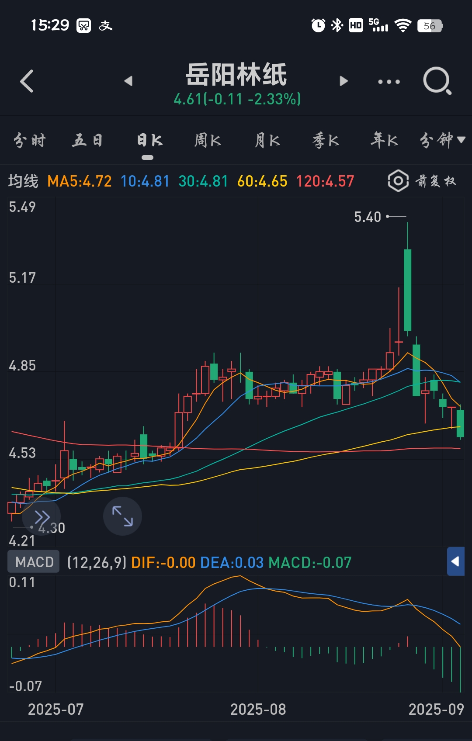Tap the alarm clock status bar icon
Viewport: 472px width, 741px height.
pyautogui.click(x=318, y=25)
